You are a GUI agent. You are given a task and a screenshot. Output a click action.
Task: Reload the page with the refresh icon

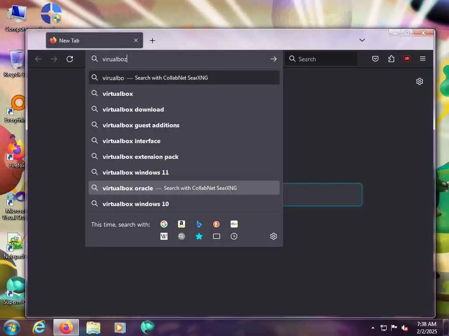pos(70,59)
